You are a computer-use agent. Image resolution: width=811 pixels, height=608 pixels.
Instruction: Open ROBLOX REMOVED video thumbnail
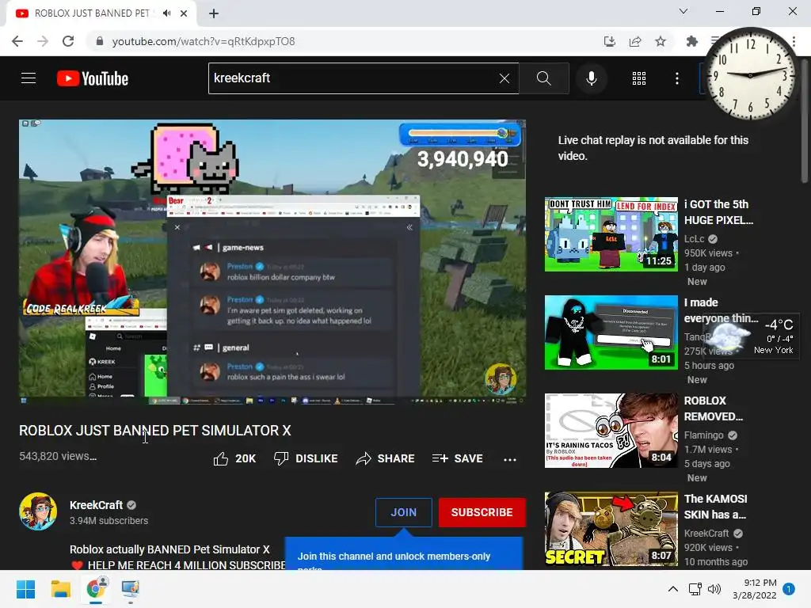pos(611,431)
